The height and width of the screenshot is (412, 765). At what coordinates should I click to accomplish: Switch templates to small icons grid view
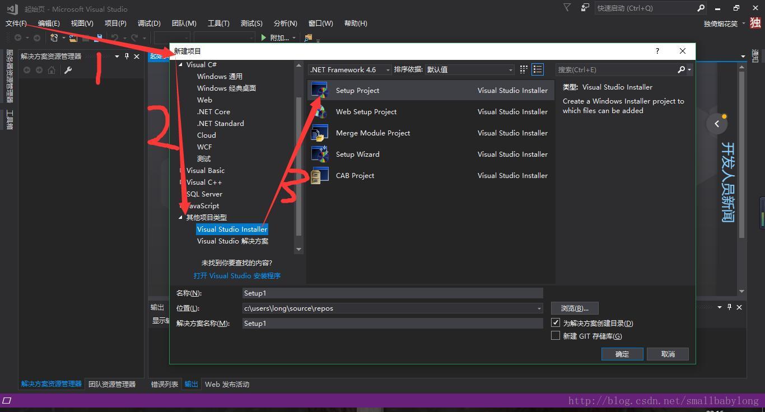tap(524, 69)
